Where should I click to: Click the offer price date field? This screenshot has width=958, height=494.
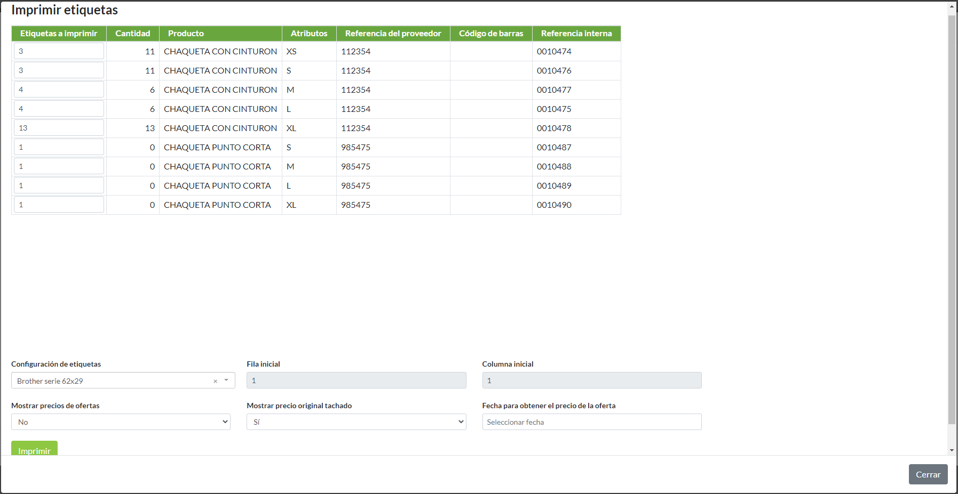point(591,422)
